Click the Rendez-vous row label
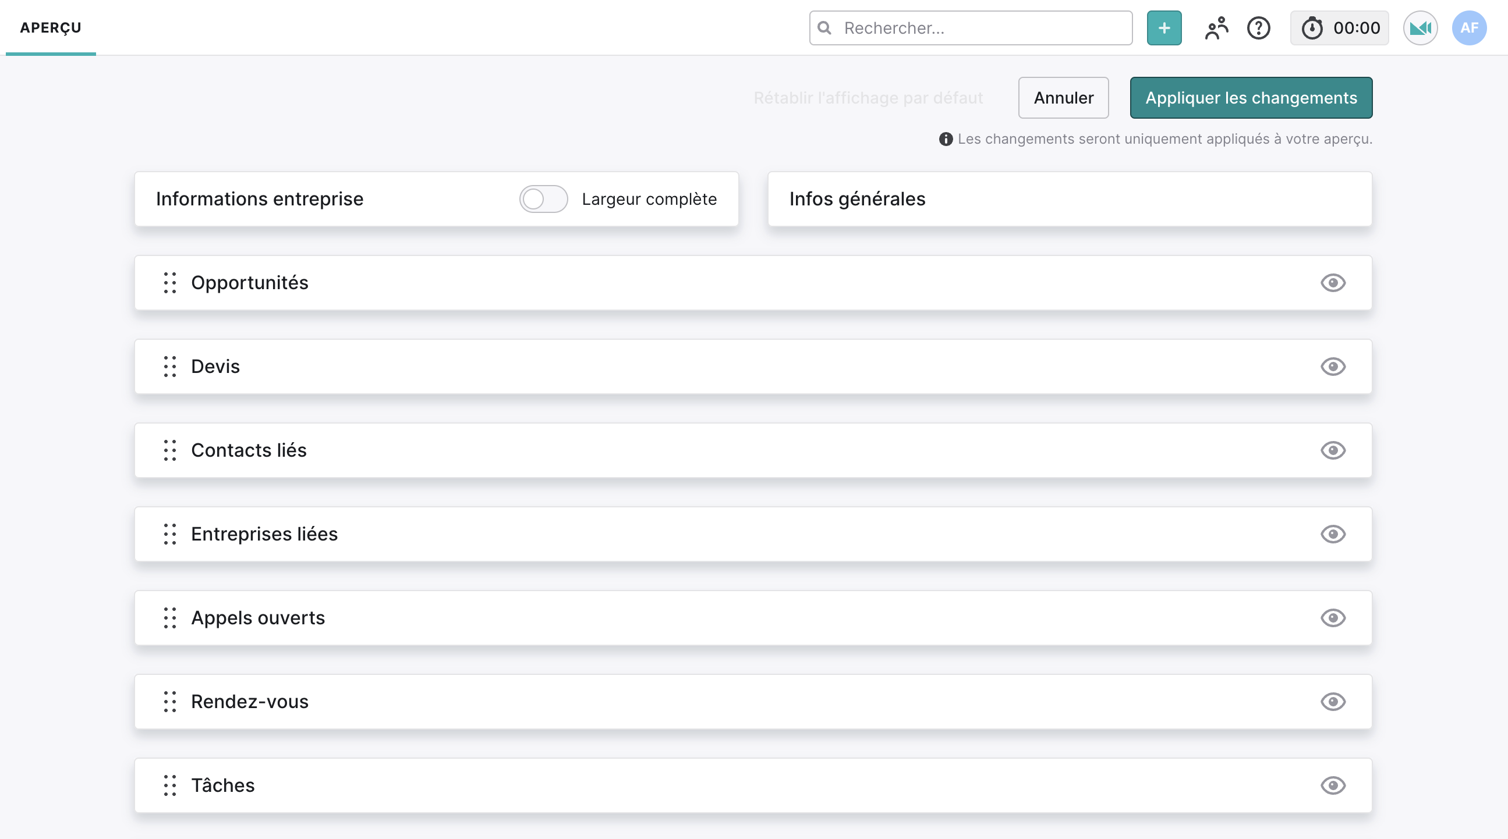The image size is (1508, 839). pos(249,701)
